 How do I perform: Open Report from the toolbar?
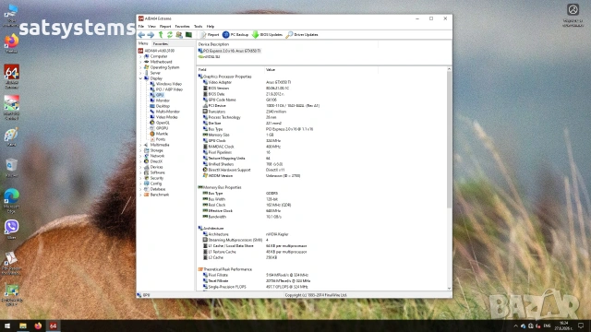click(x=210, y=35)
